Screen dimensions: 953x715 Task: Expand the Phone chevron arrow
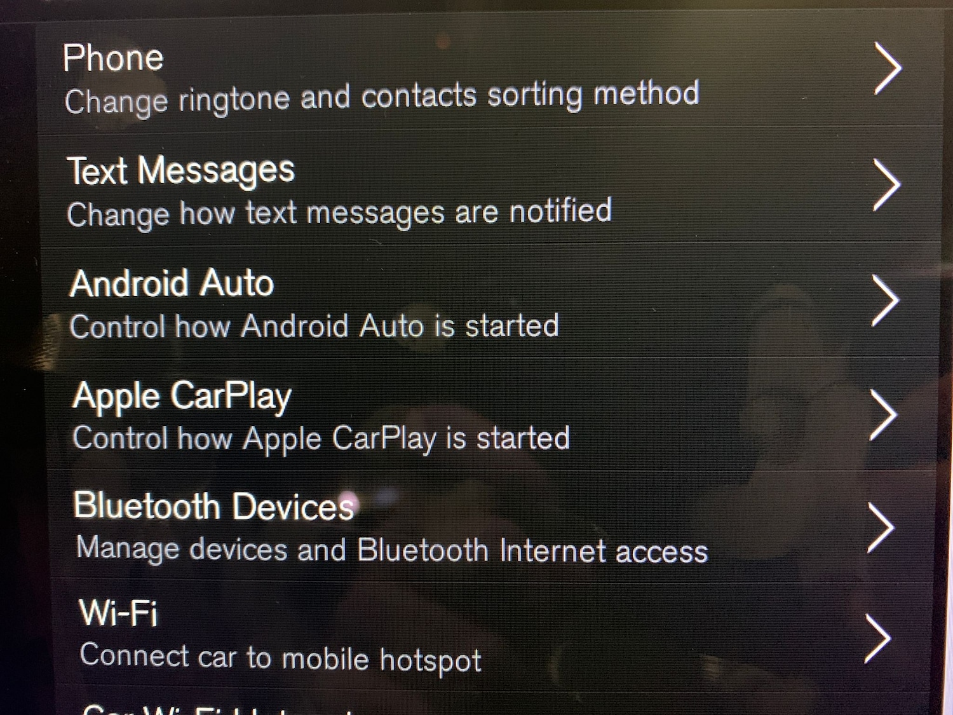[888, 69]
